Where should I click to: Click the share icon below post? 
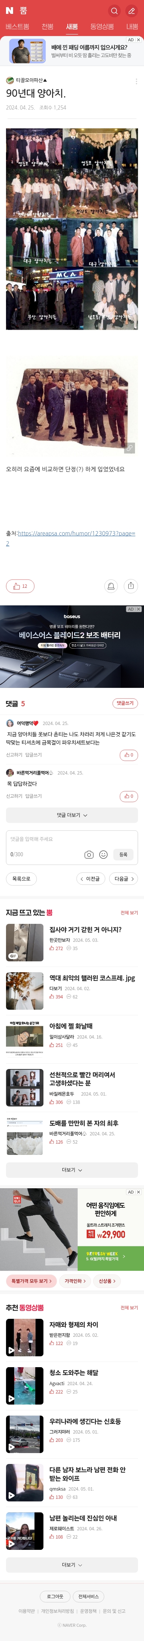131,586
